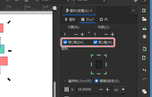Click the X spacing field showing 15.00000
The width and height of the screenshot is (152, 97).
coord(87,89)
